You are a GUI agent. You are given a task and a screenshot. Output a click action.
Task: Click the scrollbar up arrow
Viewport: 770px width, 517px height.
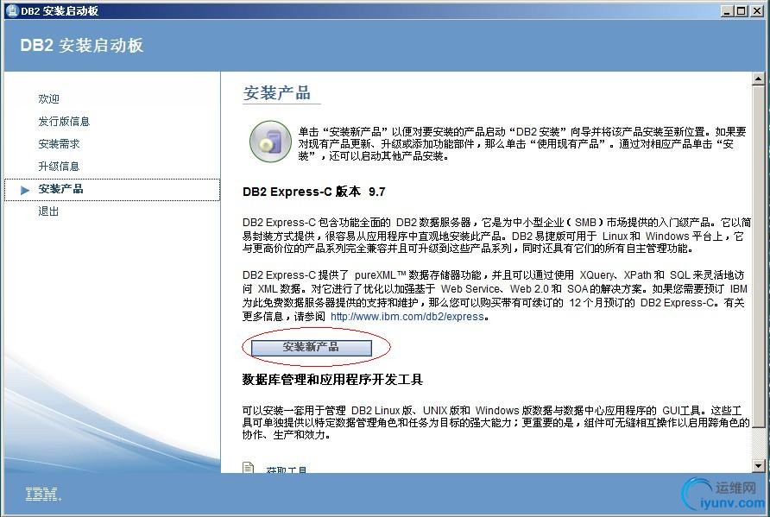[x=758, y=79]
